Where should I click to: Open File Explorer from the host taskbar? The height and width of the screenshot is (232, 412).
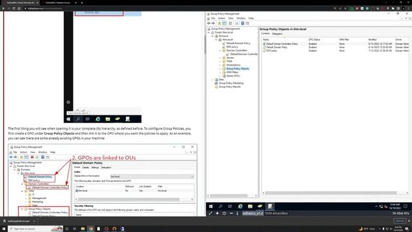tap(83, 229)
